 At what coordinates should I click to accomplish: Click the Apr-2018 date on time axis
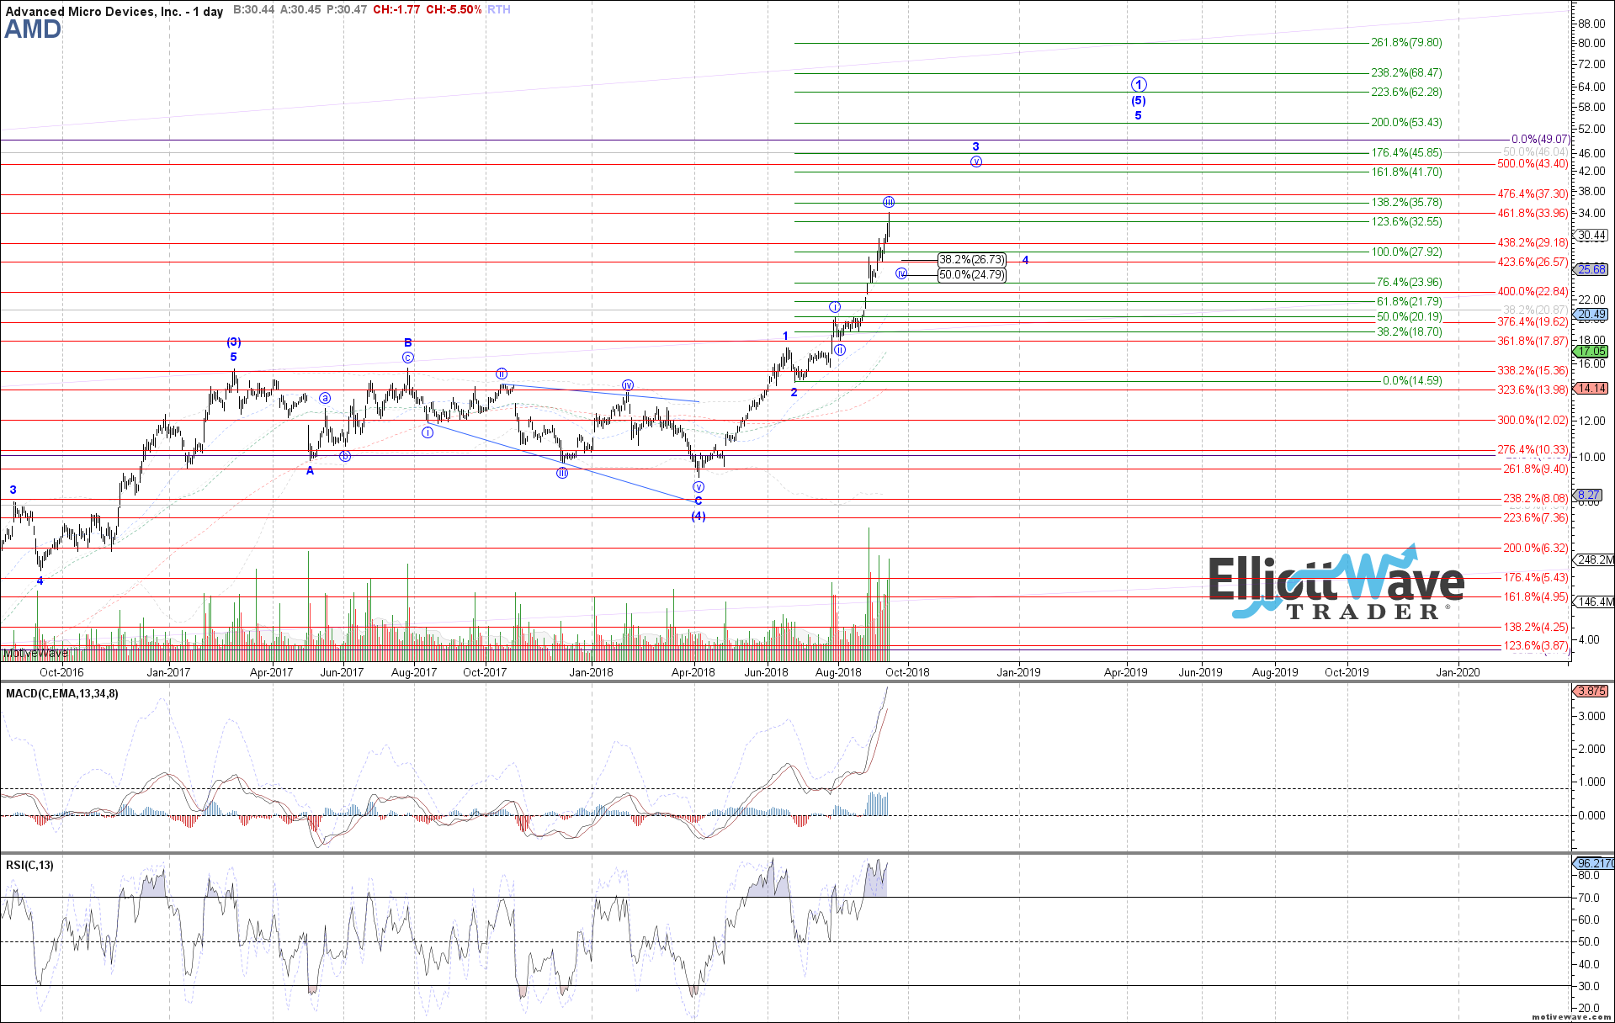(x=693, y=672)
